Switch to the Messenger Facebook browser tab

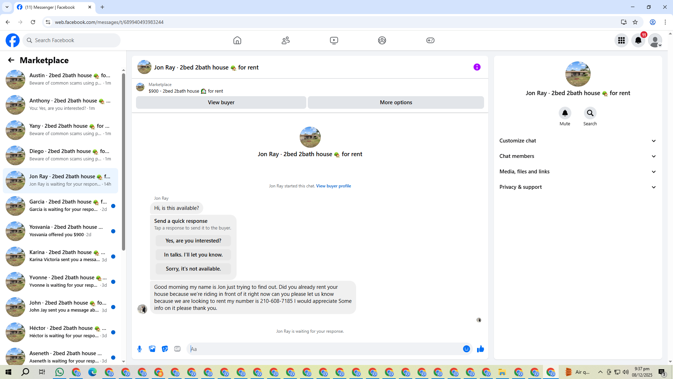coord(54,7)
